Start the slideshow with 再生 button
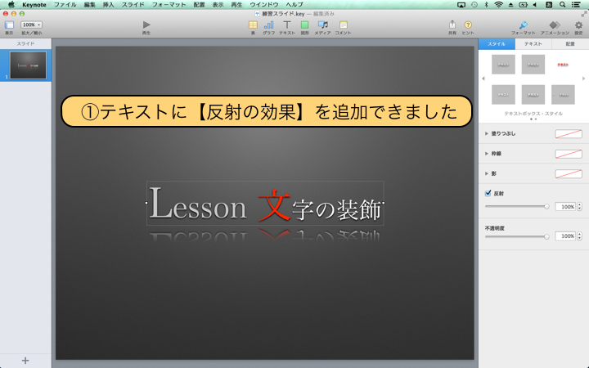The width and height of the screenshot is (589, 368). click(146, 25)
